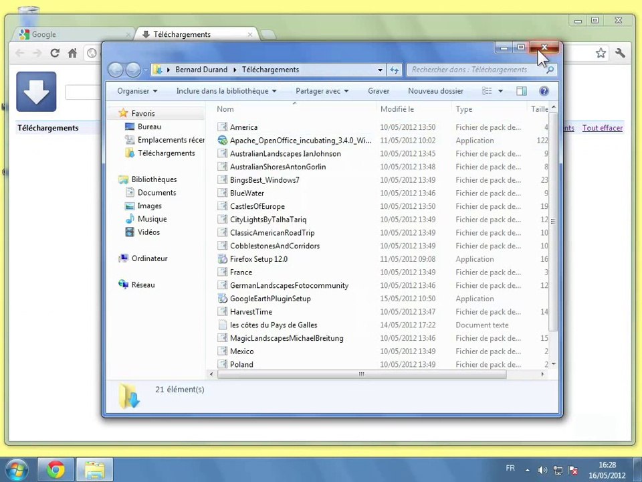Select the CastlesOfEurope file
This screenshot has width=642, height=482.
point(257,206)
